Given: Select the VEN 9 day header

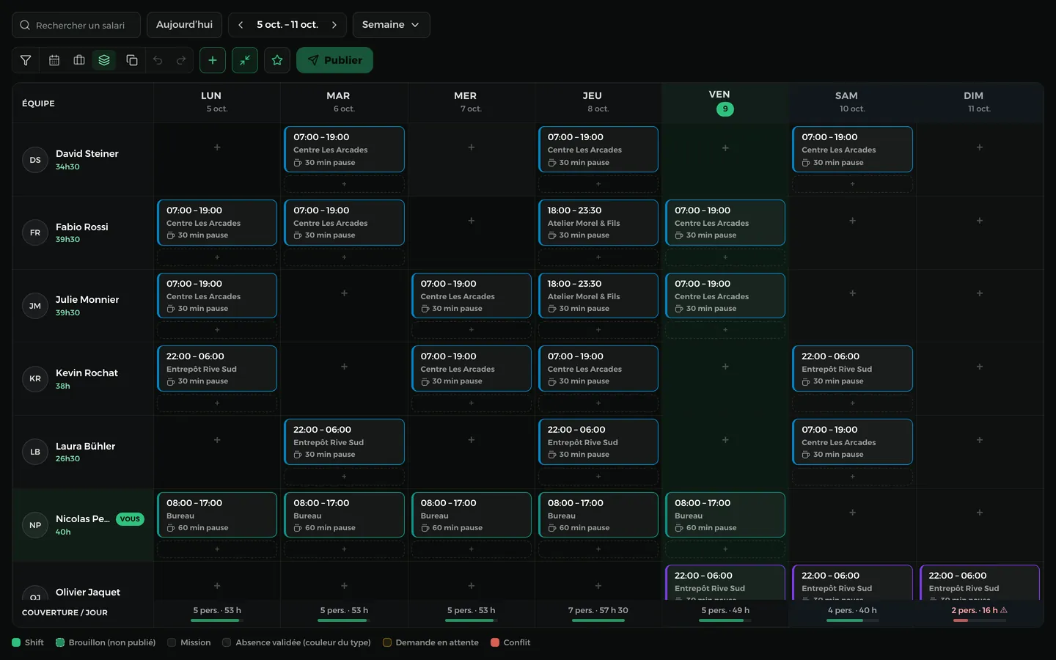Looking at the screenshot, I should 725,103.
